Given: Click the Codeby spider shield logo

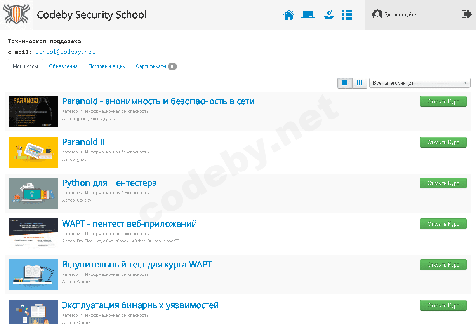Looking at the screenshot, I should (16, 15).
